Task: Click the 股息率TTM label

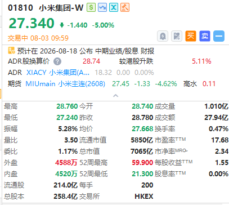Action: (x=170, y=174)
